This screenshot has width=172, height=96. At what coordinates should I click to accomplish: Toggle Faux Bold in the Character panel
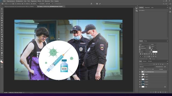pos(141,54)
